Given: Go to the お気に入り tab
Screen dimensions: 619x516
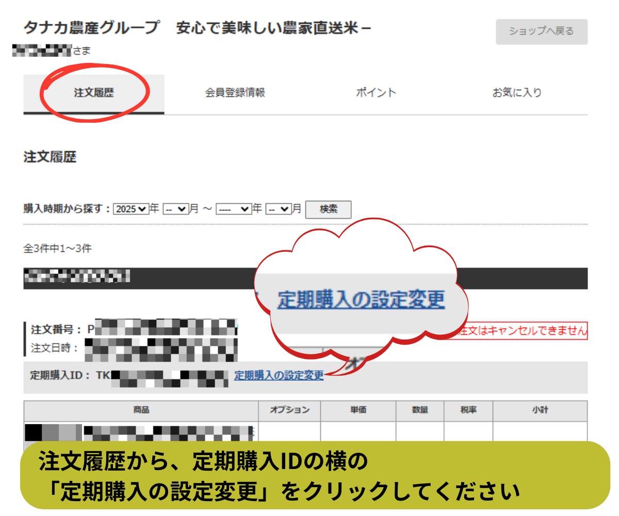Looking at the screenshot, I should 517,93.
